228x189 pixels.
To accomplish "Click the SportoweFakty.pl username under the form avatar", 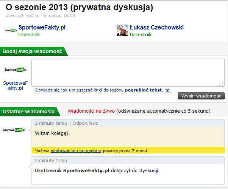I will point(16,85).
